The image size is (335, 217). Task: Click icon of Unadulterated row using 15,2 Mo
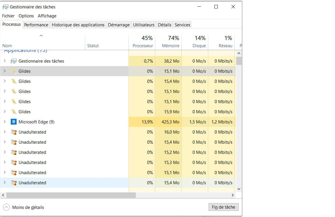pos(14,152)
